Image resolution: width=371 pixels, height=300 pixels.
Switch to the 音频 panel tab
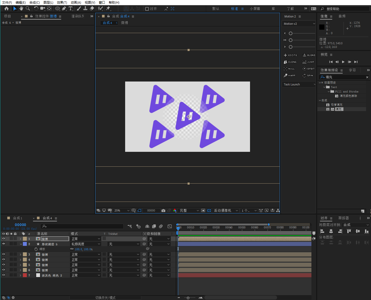[x=342, y=16]
